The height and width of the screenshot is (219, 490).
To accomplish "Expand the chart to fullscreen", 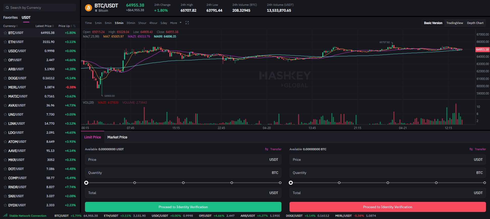I will tap(187, 23).
